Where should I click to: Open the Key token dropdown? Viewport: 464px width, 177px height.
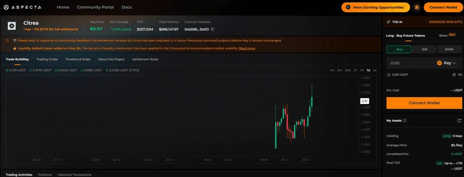click(447, 63)
